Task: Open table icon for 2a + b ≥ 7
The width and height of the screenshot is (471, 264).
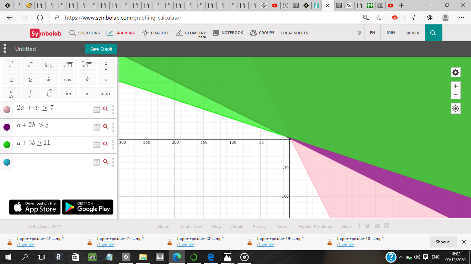Action: pos(97,109)
